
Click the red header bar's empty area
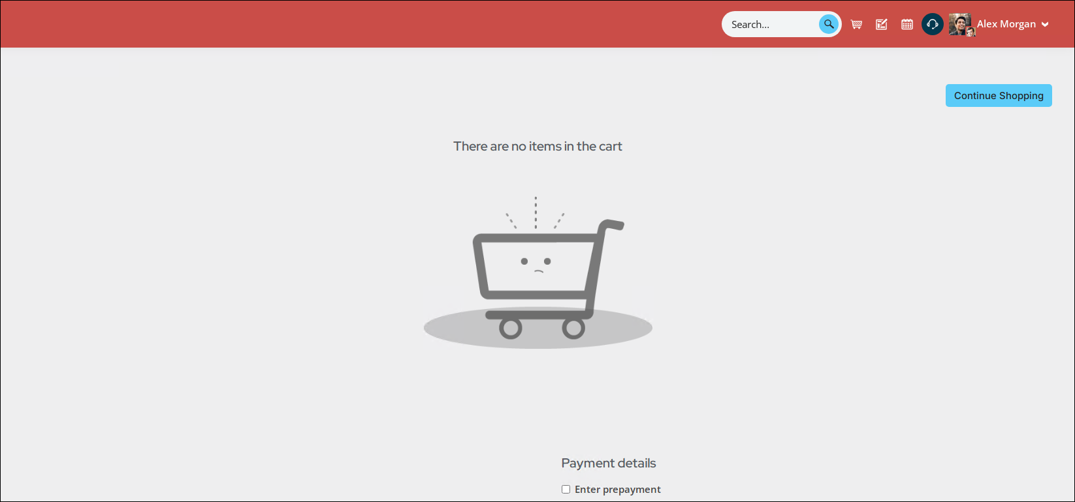359,24
